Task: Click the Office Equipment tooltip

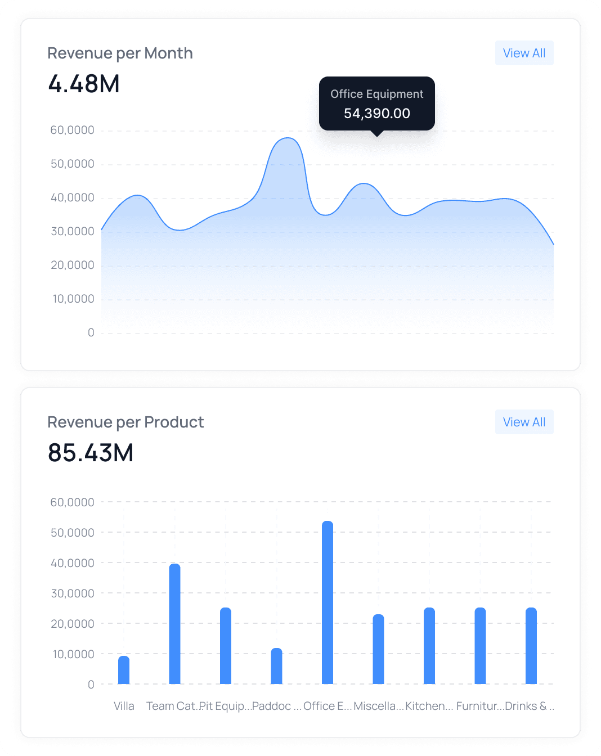Action: tap(376, 103)
